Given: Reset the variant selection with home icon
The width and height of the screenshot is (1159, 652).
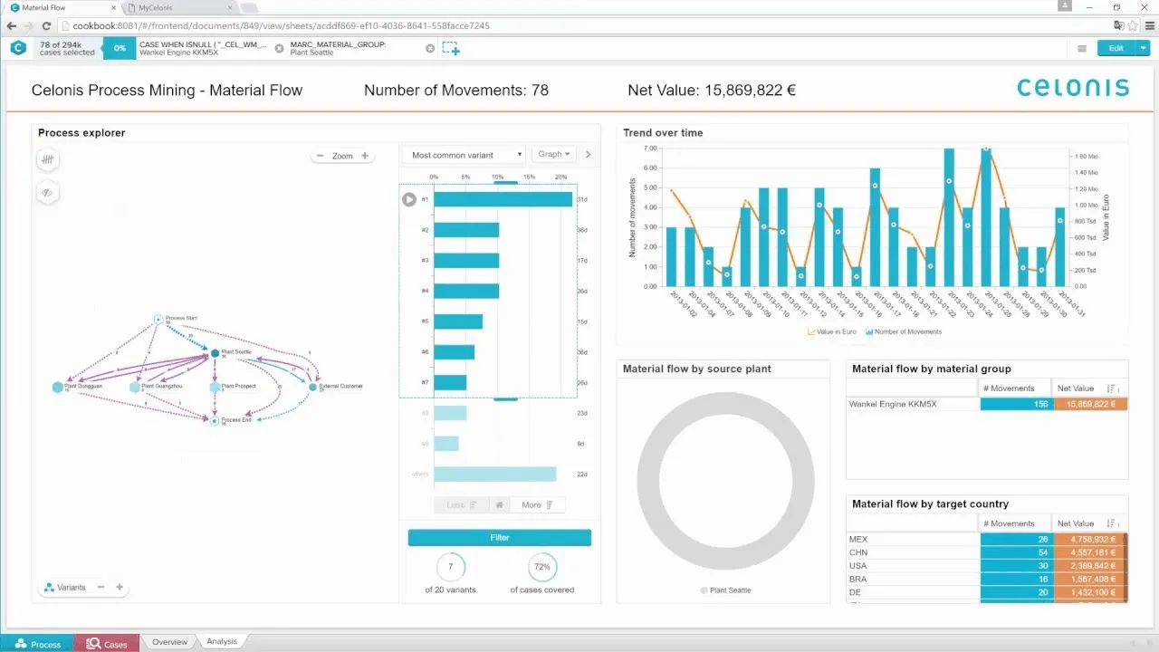Looking at the screenshot, I should pos(499,505).
